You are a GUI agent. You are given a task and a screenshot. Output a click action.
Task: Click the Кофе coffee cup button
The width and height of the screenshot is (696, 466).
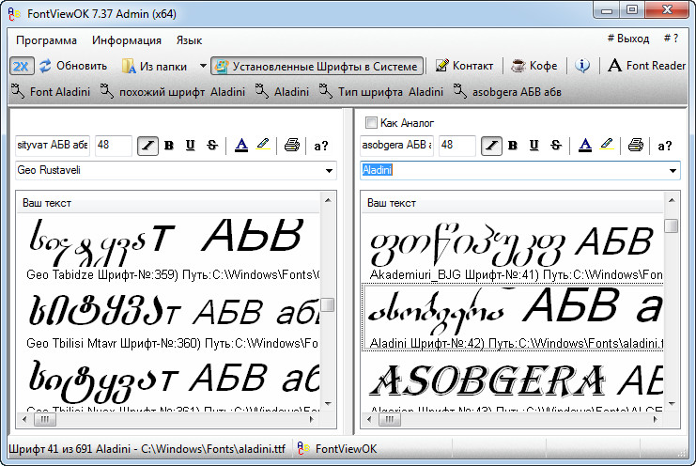pyautogui.click(x=534, y=66)
